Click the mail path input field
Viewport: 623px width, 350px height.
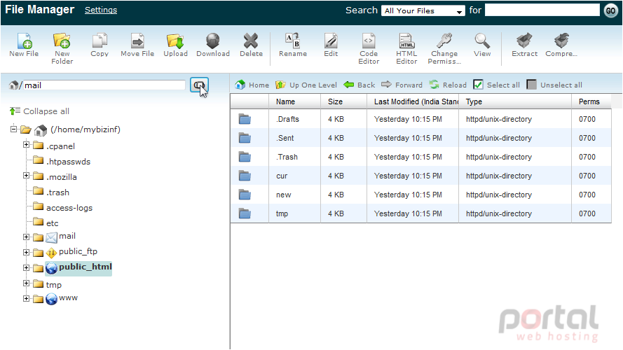coord(104,85)
